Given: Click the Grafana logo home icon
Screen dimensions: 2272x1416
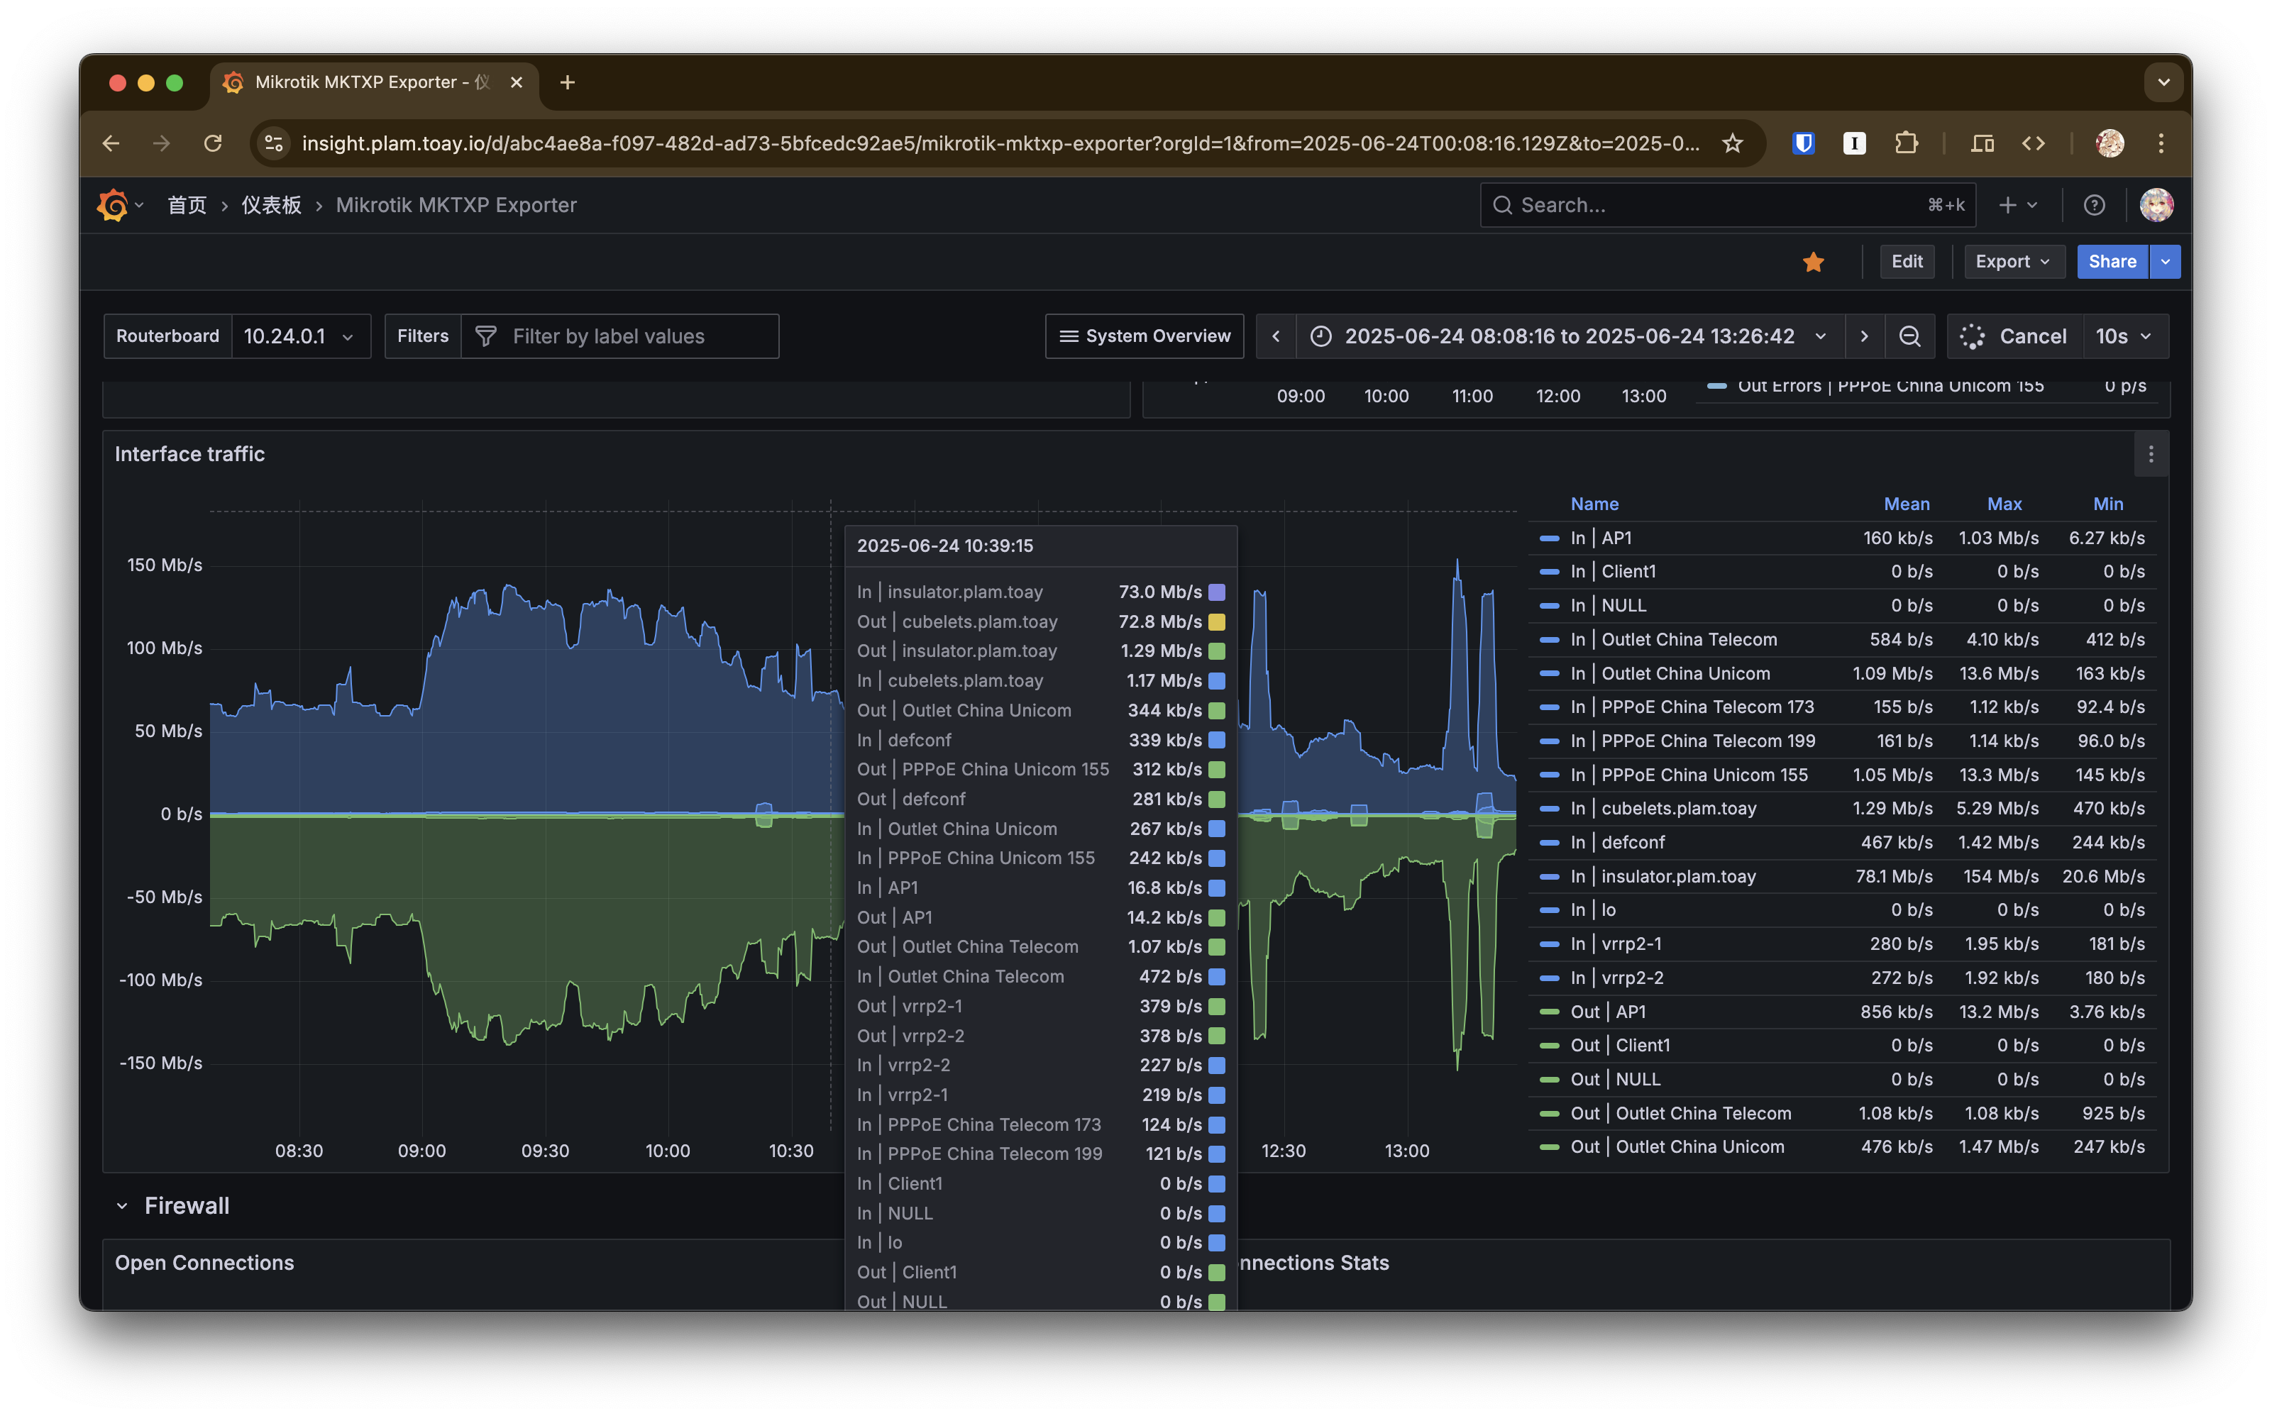Looking at the screenshot, I should 112,205.
